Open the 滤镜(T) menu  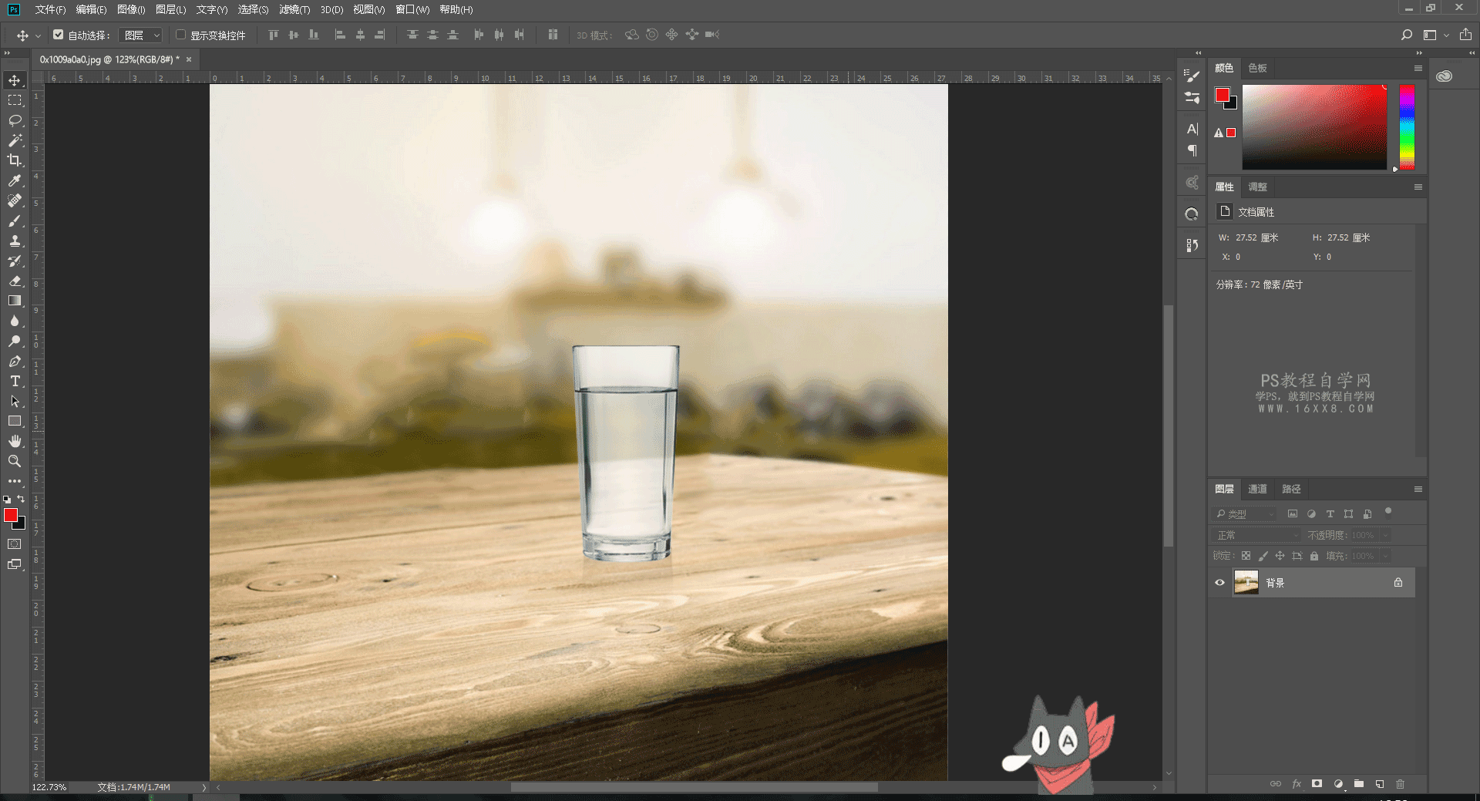click(294, 9)
